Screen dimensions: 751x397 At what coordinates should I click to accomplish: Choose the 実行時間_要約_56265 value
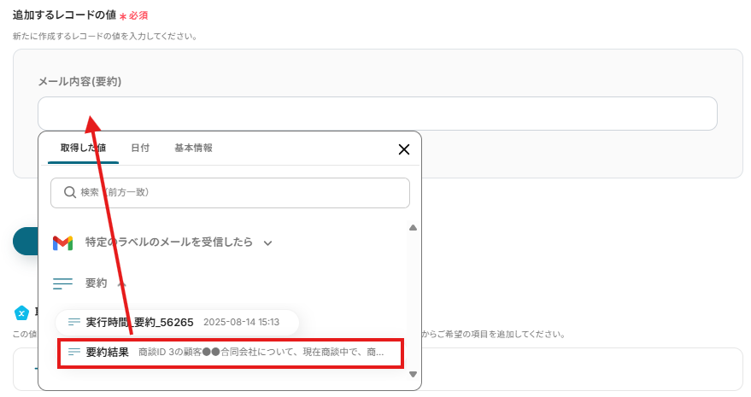coord(177,322)
